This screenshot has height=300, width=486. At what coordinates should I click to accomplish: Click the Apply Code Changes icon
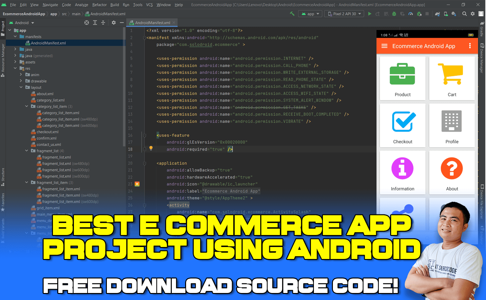point(386,14)
